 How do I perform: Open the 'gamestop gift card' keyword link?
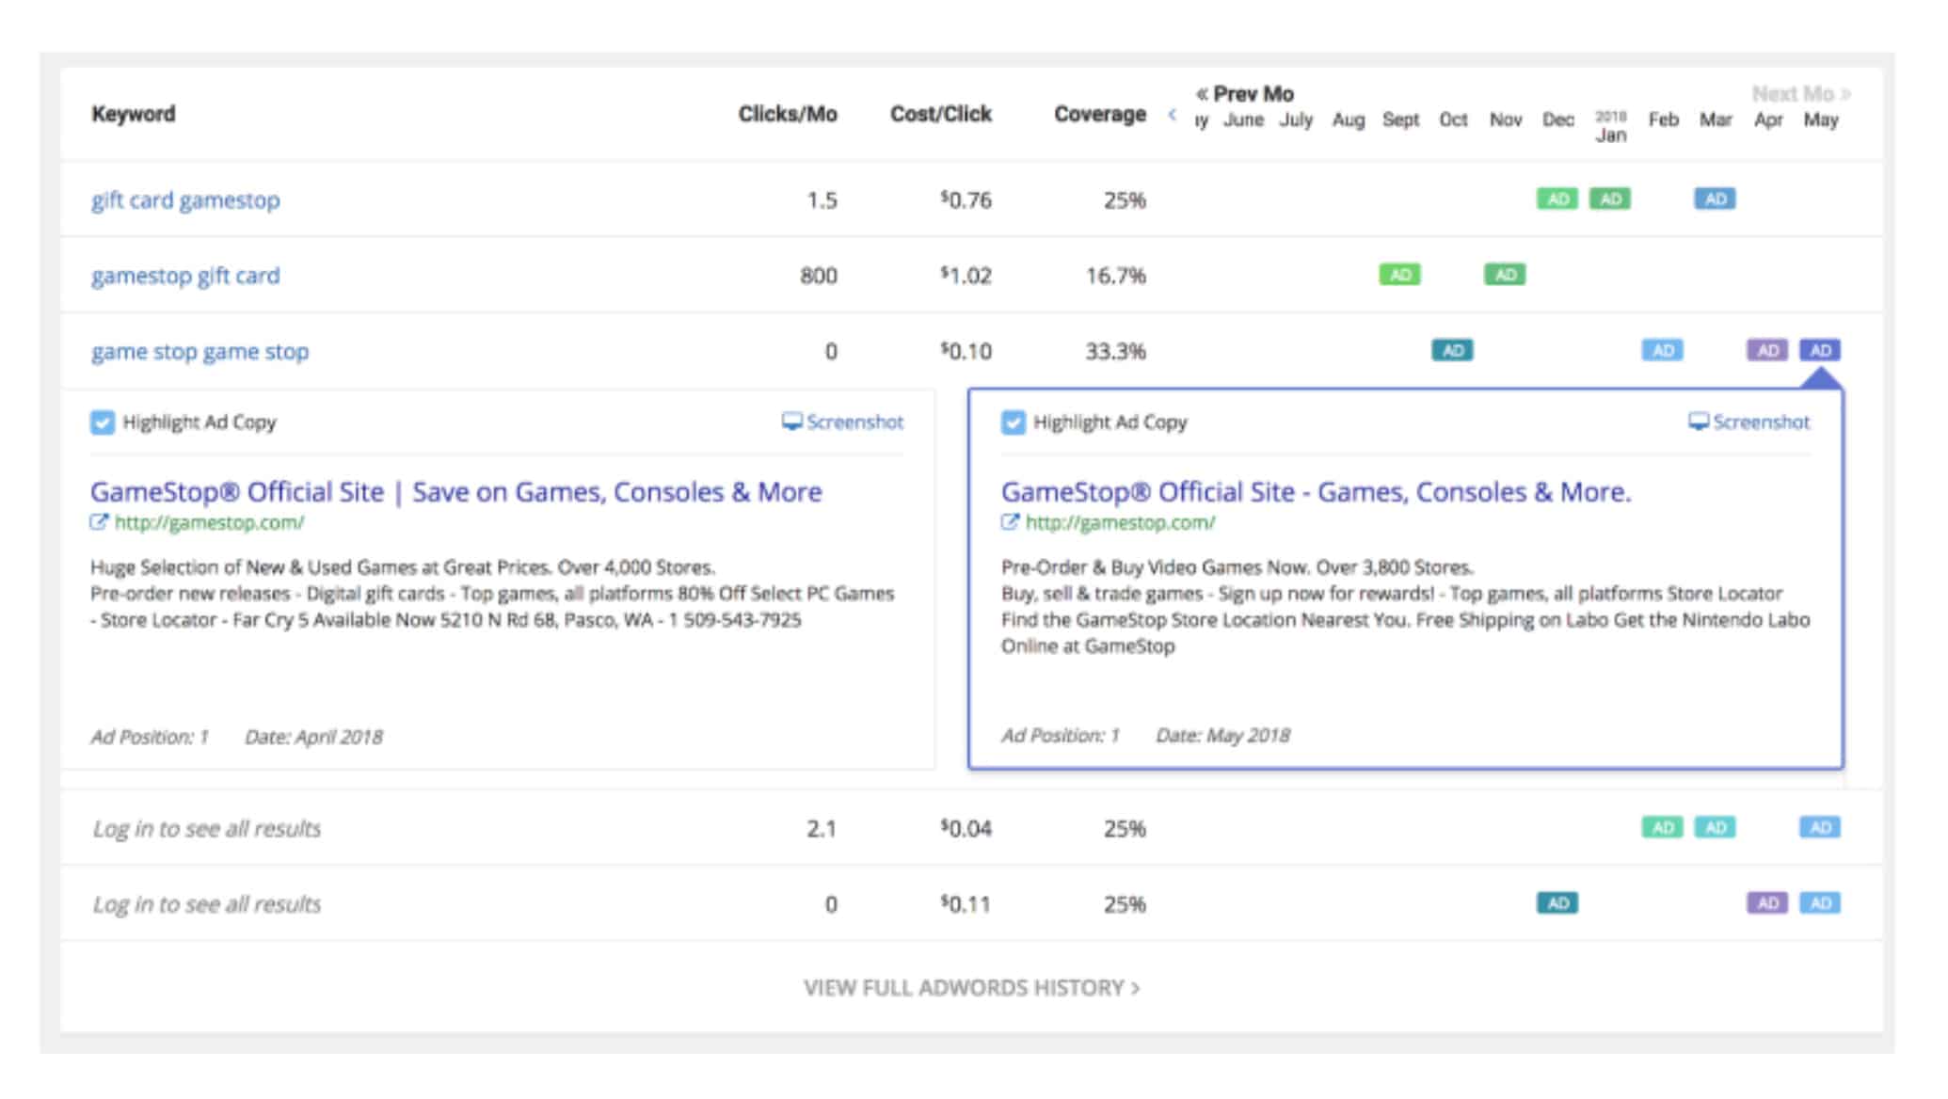coord(185,276)
